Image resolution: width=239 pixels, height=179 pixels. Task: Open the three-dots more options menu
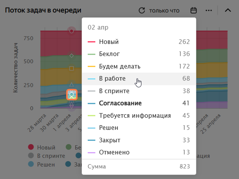pyautogui.click(x=209, y=11)
